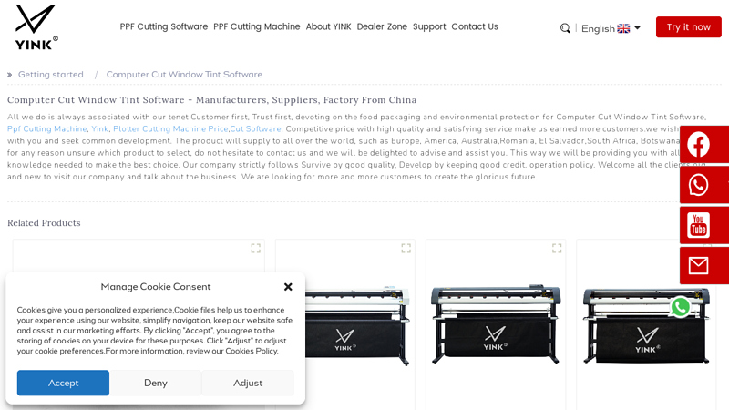Screen dimensions: 729x410
Task: Close the cookie consent dialog
Action: coord(288,287)
